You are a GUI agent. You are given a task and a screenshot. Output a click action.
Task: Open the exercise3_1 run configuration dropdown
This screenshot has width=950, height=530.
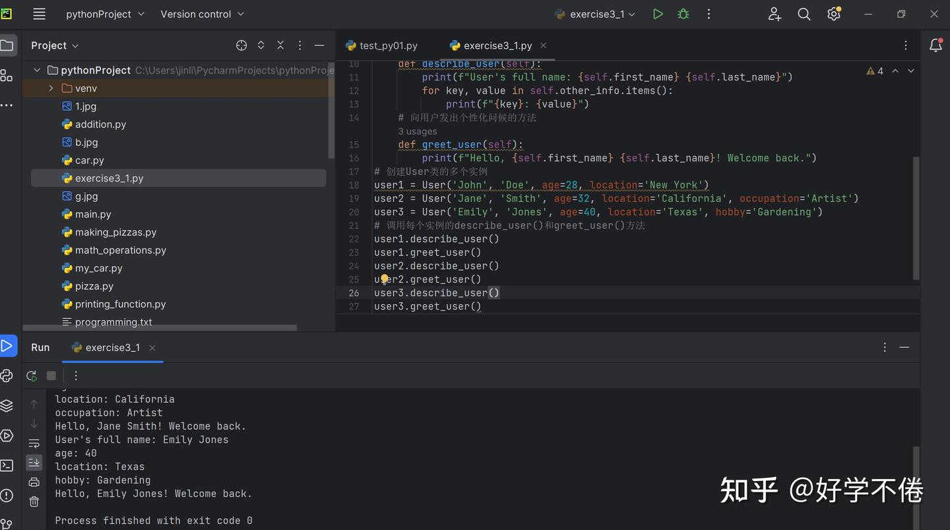(595, 14)
